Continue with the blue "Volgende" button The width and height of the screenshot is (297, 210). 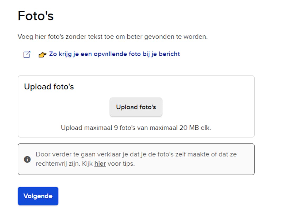[x=38, y=196]
